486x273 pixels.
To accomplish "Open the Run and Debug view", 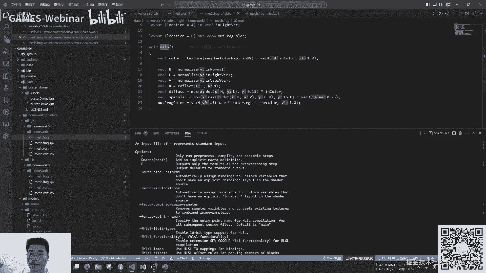I will click(x=6, y=51).
